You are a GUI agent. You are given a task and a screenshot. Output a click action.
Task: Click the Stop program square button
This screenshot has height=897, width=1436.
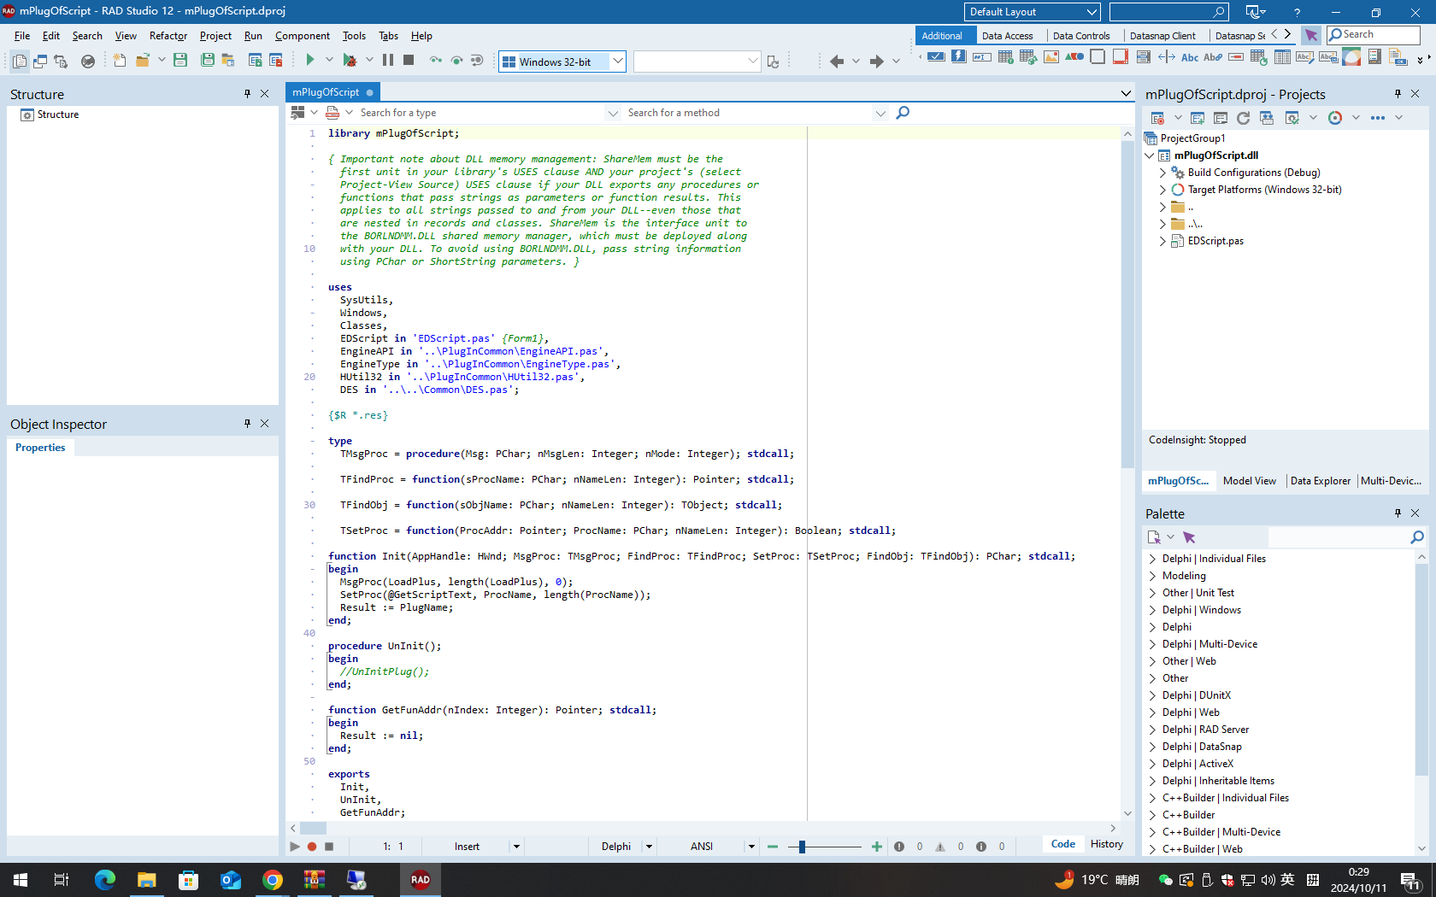pos(409,60)
